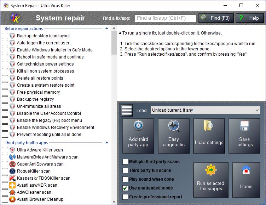Launch Easy diagnostic tool
The image size is (266, 205).
(x=174, y=136)
